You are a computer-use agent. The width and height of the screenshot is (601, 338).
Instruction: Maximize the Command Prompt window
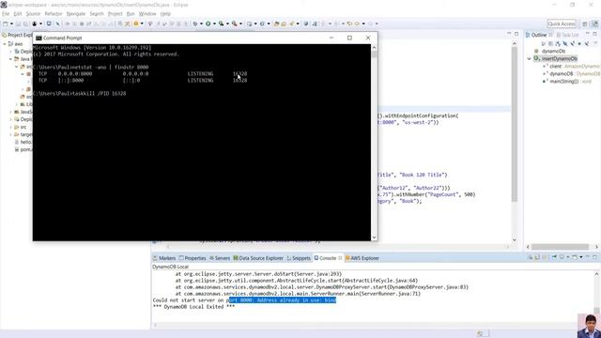click(x=349, y=38)
